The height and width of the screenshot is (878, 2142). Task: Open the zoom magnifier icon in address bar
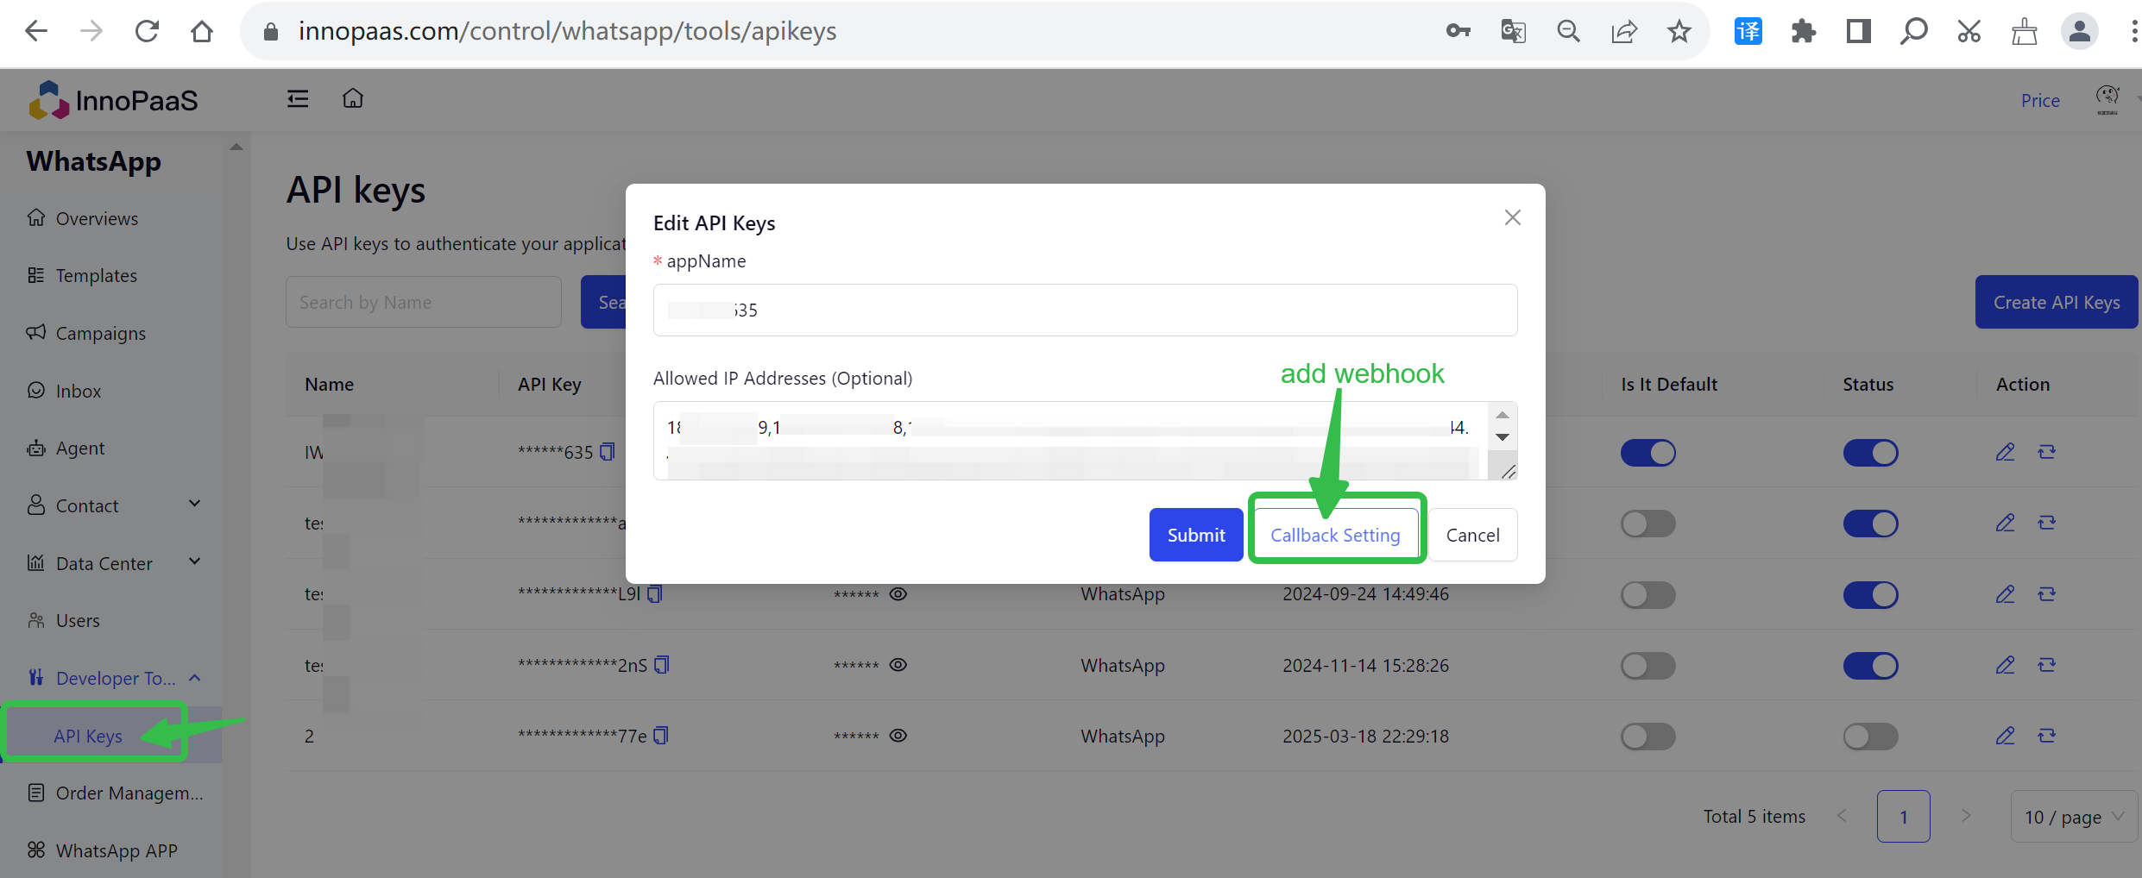point(1568,32)
